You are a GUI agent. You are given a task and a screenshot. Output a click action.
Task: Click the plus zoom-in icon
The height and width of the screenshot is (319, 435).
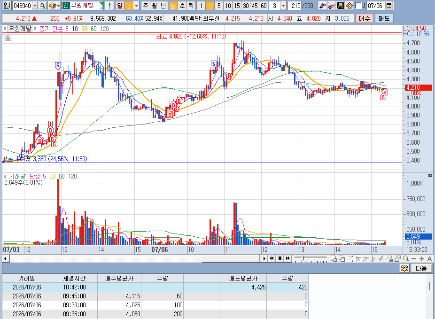422,259
